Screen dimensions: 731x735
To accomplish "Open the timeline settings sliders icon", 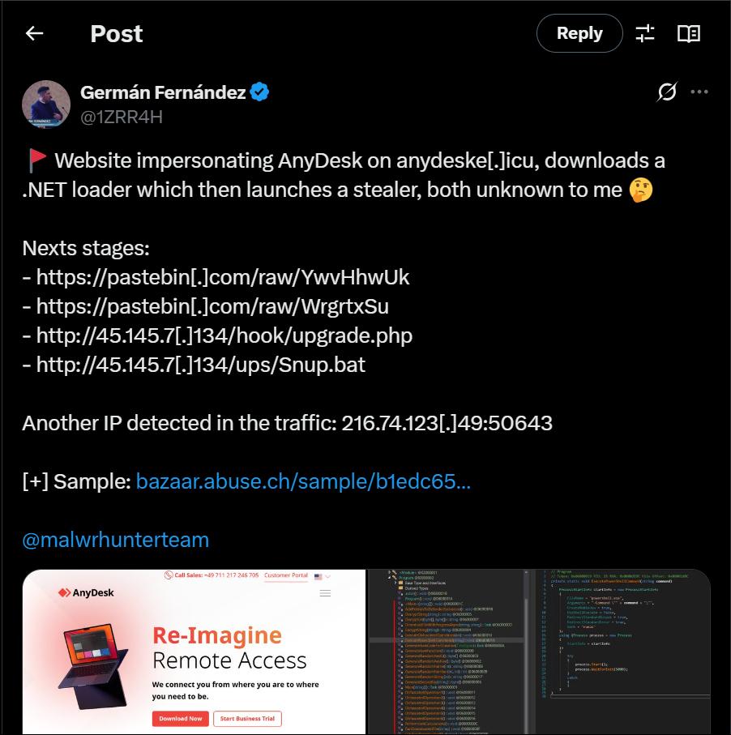I will tap(645, 33).
